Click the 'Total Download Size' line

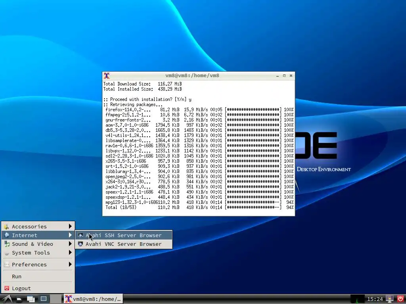click(143, 84)
